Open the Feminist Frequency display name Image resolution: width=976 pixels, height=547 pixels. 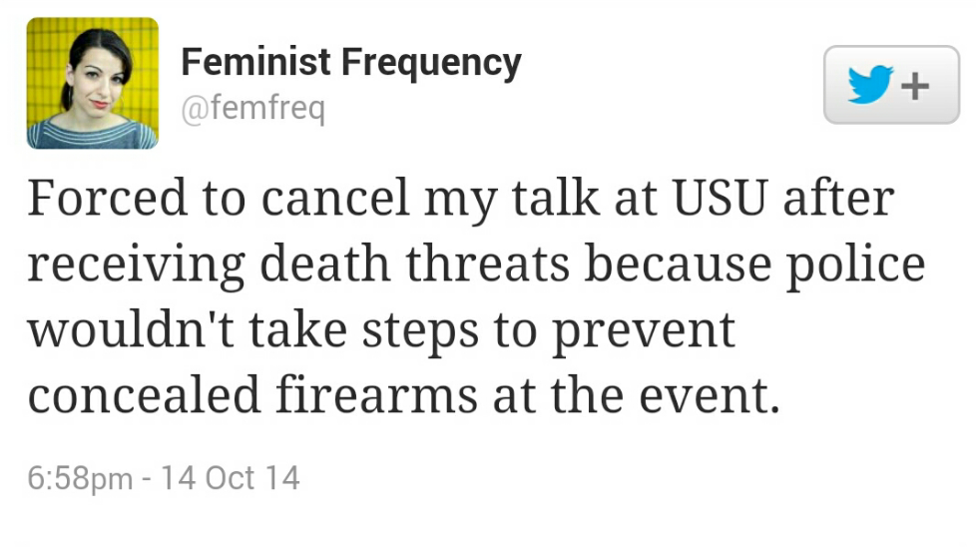(x=350, y=63)
